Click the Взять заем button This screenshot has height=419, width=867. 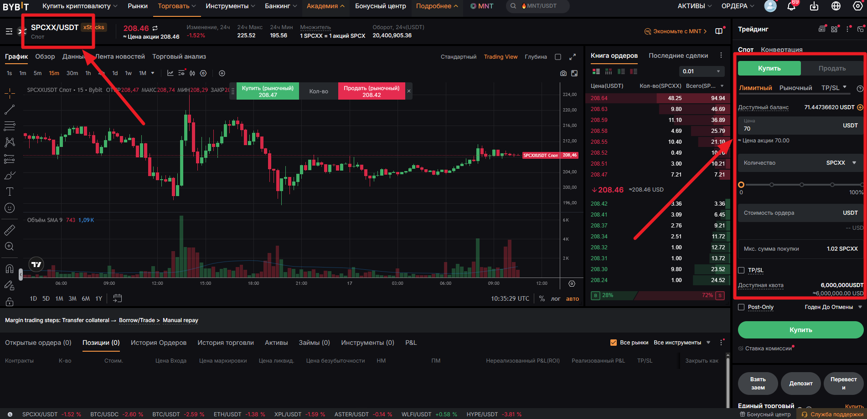coord(758,384)
